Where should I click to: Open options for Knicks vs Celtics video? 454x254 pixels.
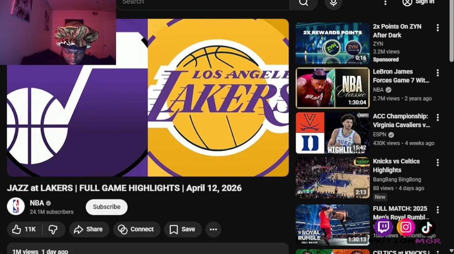click(x=438, y=162)
